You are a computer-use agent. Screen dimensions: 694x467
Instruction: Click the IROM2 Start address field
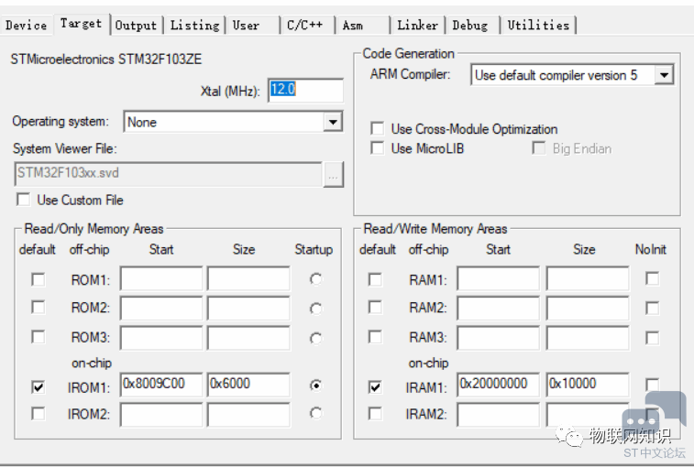(161, 415)
